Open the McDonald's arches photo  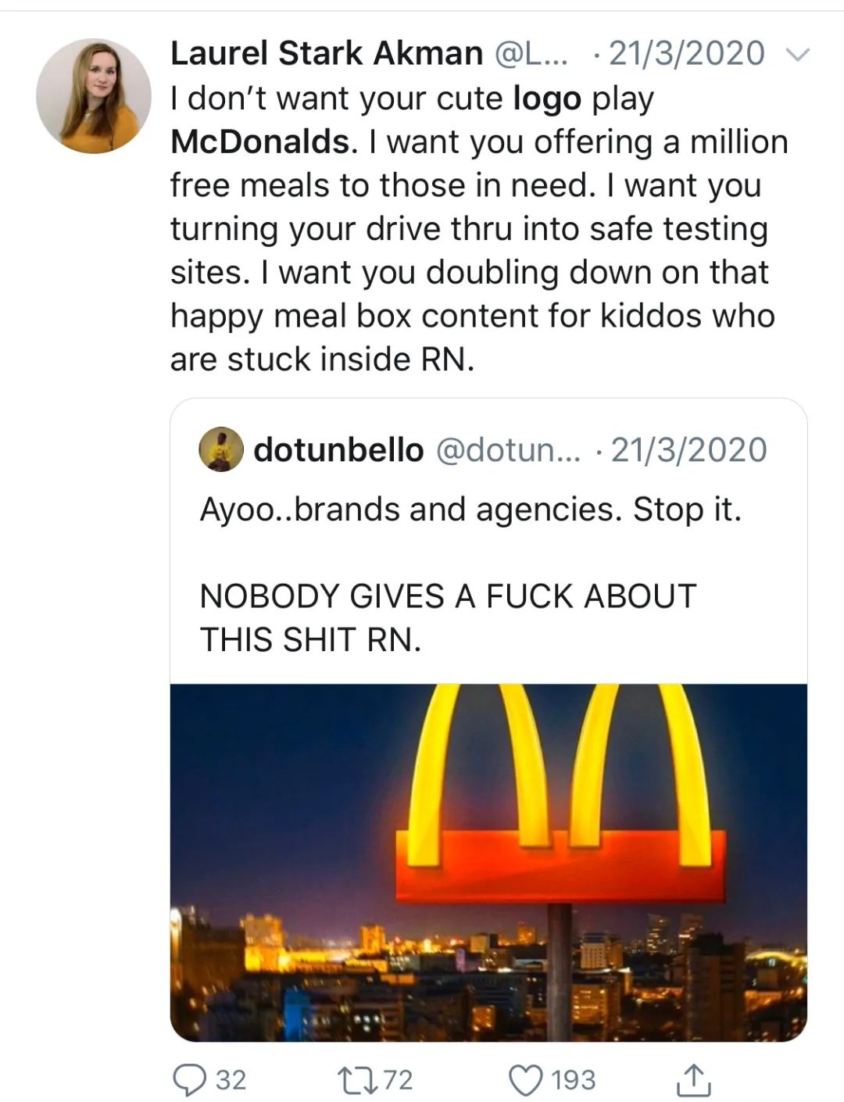488,863
